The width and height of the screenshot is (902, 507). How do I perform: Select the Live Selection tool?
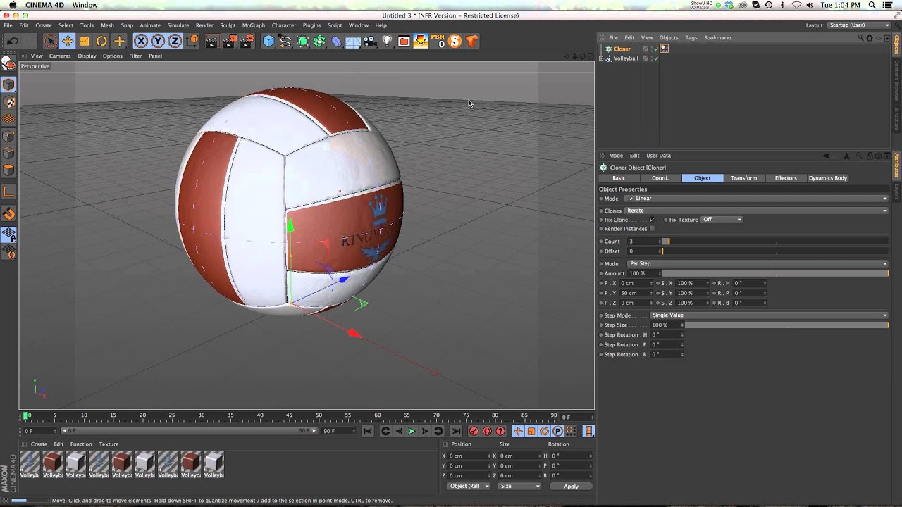pyautogui.click(x=50, y=42)
